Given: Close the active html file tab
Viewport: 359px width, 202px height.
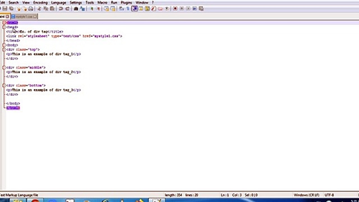Looking at the screenshot, I should (8, 17).
